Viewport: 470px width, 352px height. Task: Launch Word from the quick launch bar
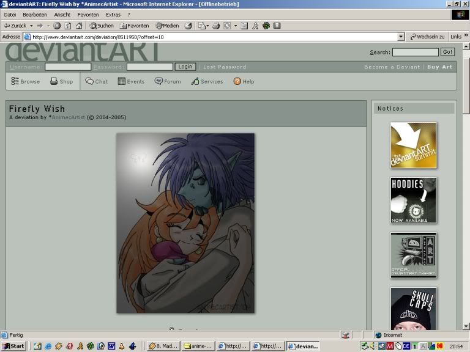pos(111,346)
